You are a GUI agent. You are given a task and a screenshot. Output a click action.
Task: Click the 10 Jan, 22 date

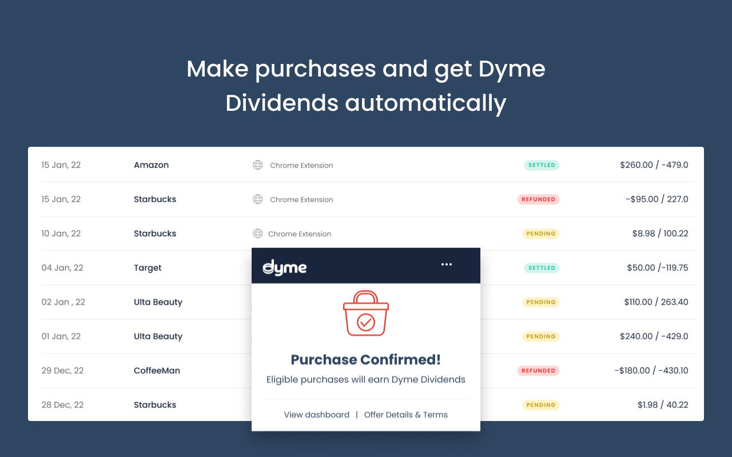coord(61,234)
